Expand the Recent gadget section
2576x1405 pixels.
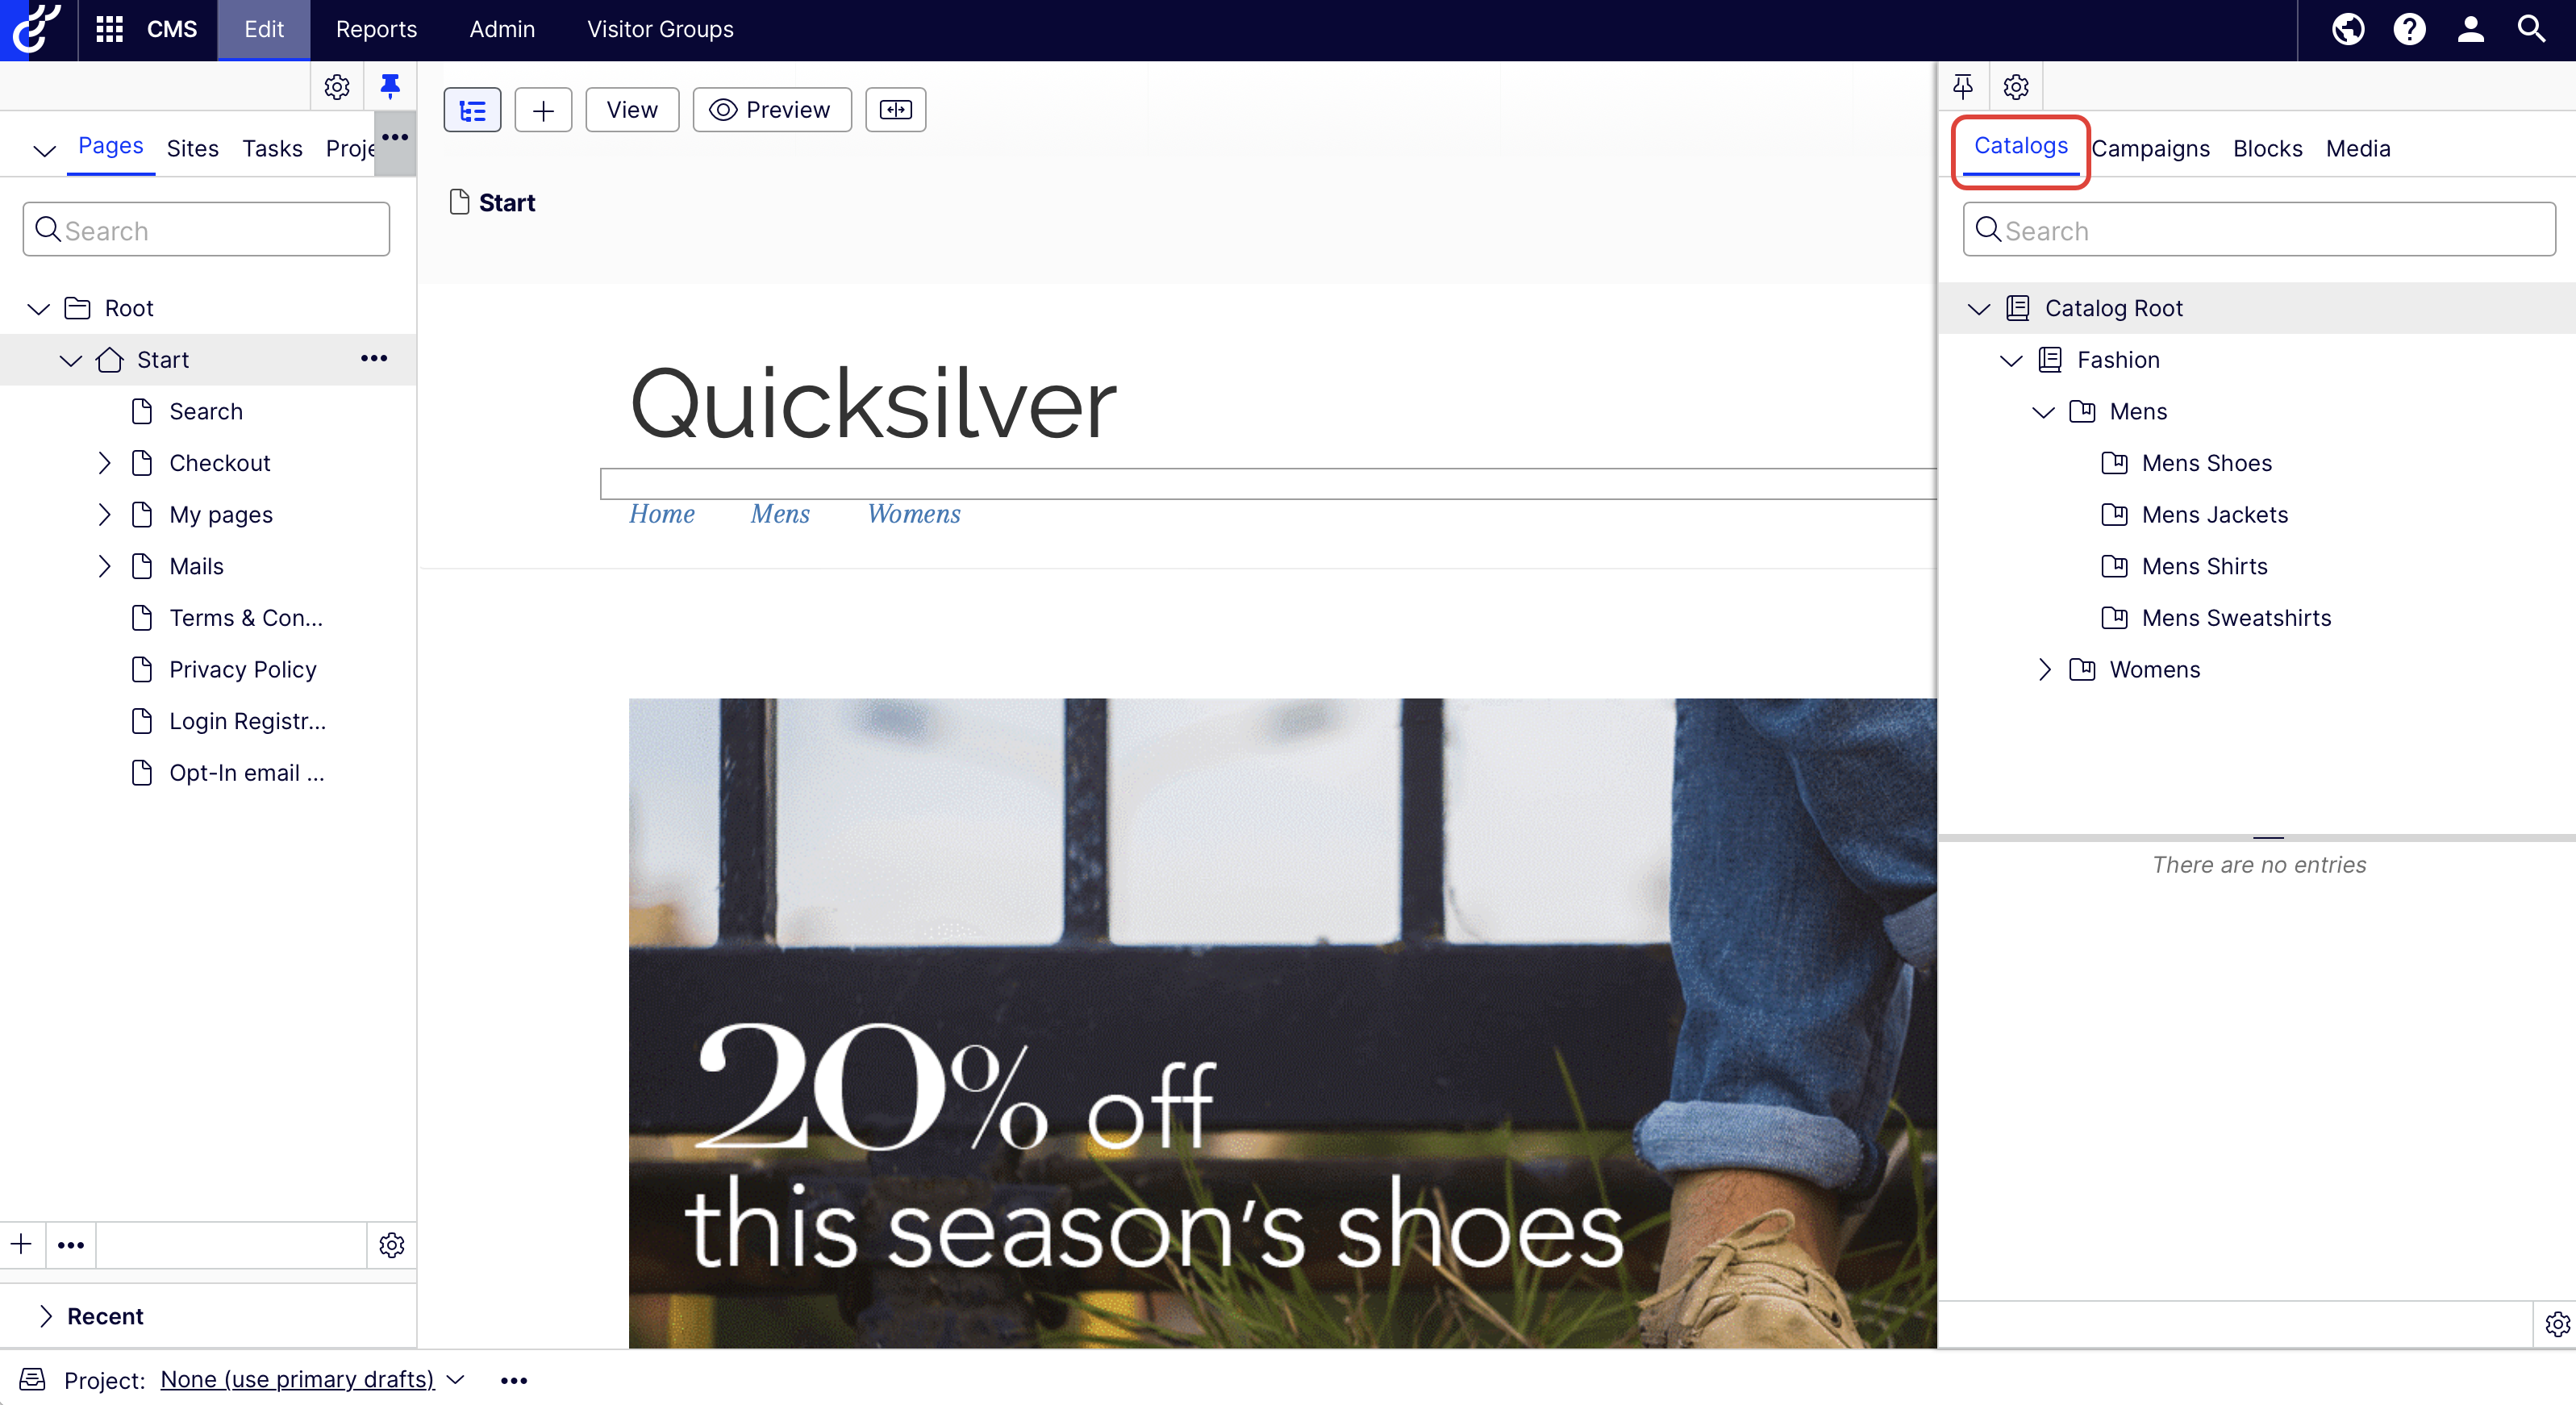pos(45,1316)
